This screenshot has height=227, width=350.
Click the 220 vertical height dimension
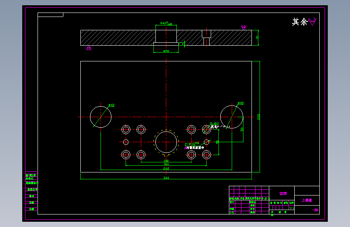[258, 117]
